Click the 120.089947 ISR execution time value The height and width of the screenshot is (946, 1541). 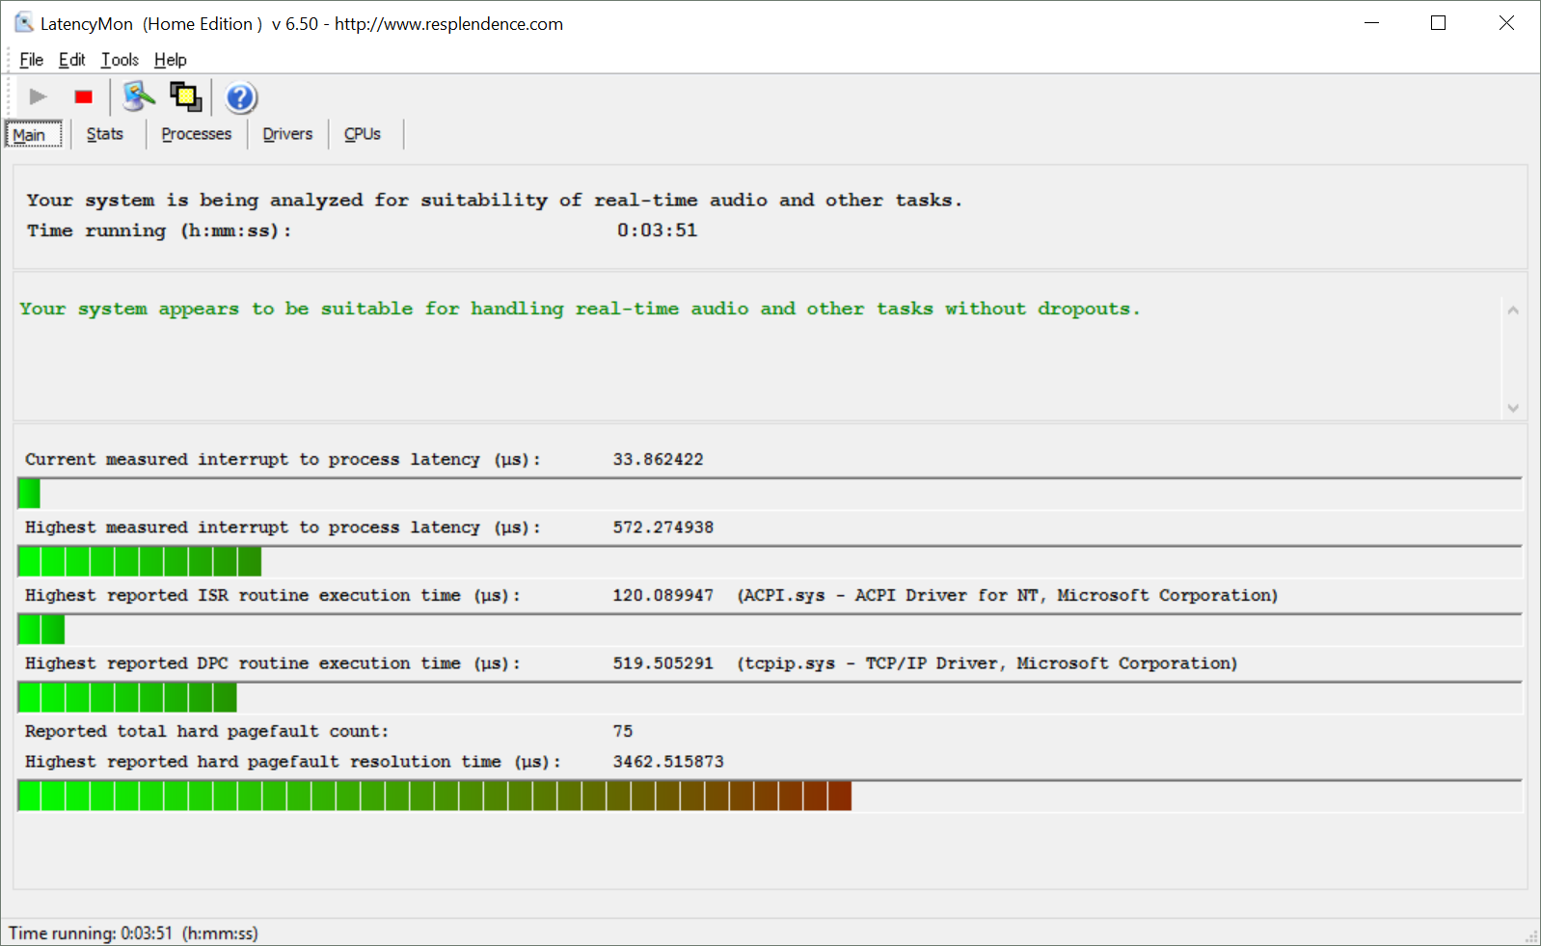pyautogui.click(x=662, y=595)
